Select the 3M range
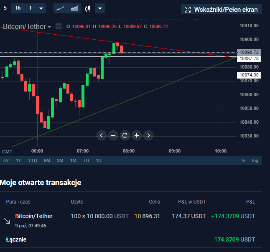The image size is (270, 252). point(60,160)
